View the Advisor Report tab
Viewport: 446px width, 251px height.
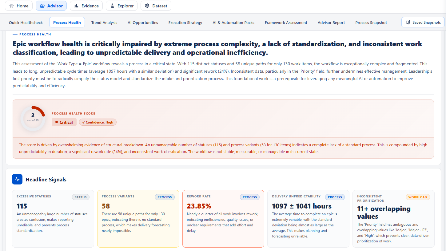[x=331, y=22]
